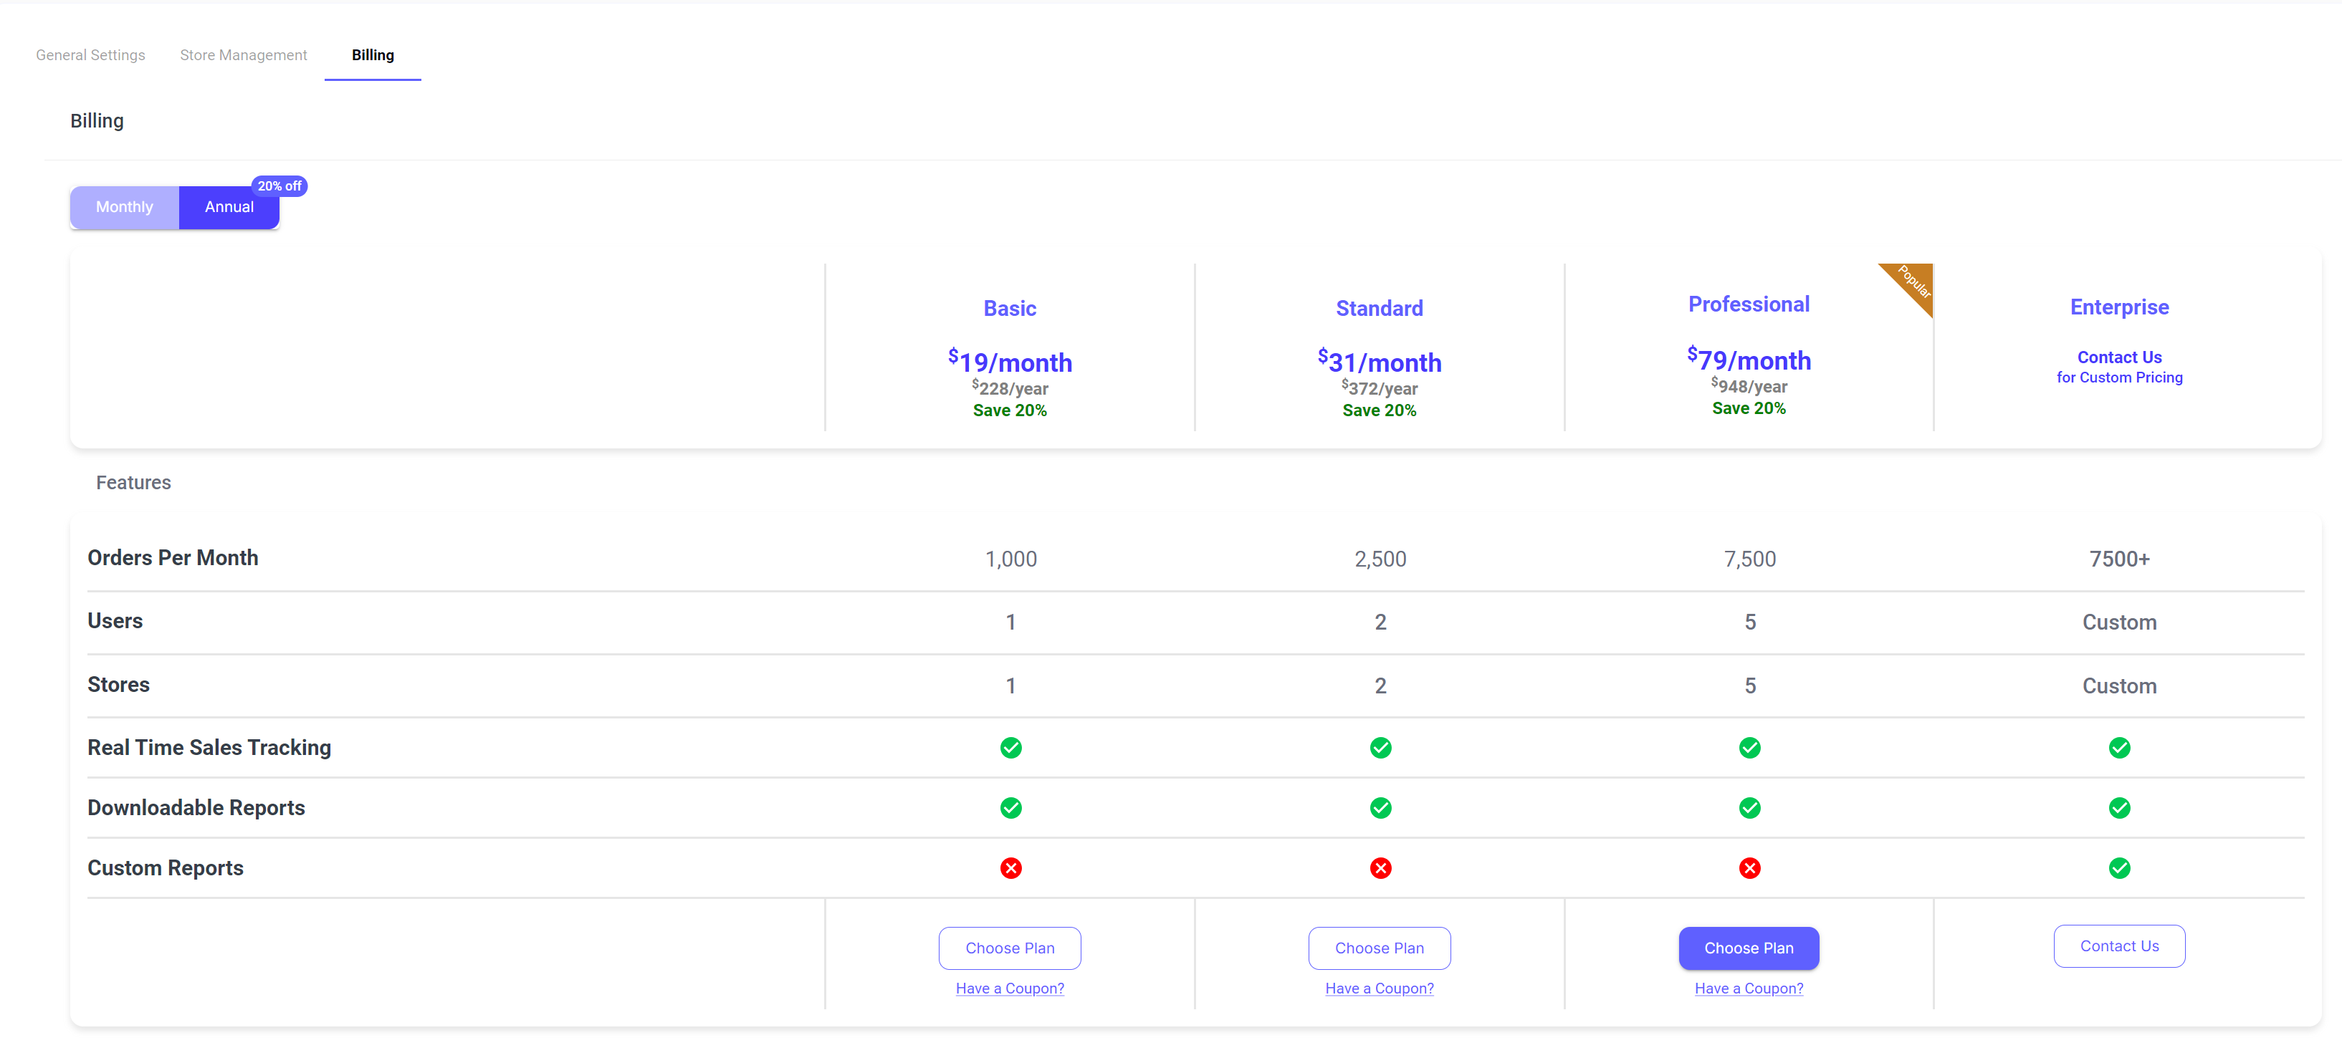The width and height of the screenshot is (2342, 1063).
Task: Click red X for Professional Custom Reports
Action: pyautogui.click(x=1749, y=867)
